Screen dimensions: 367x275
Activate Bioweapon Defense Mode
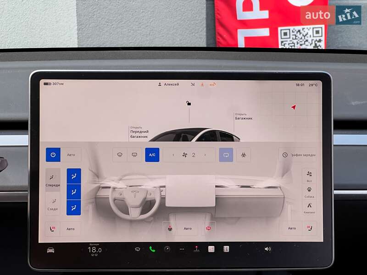243,154
